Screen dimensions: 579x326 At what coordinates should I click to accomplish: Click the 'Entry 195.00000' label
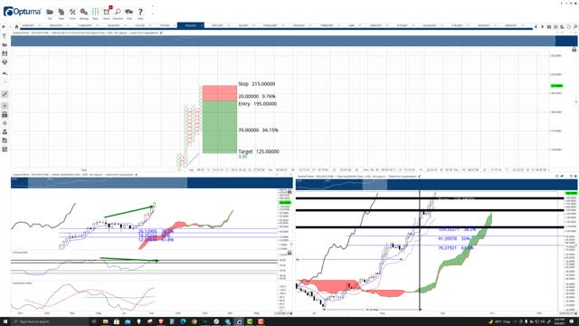tap(257, 104)
